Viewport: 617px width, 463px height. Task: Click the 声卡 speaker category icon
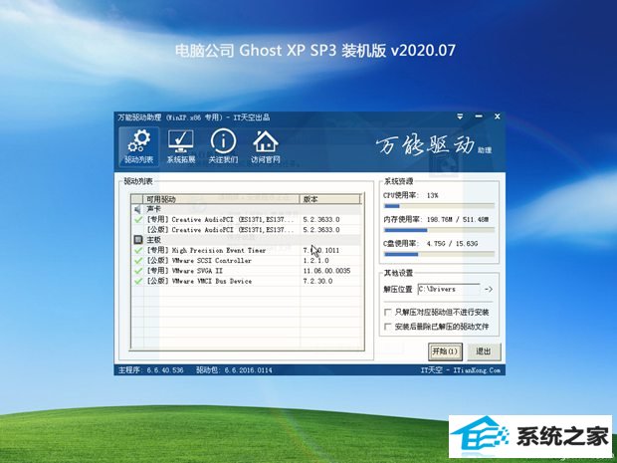coord(137,209)
